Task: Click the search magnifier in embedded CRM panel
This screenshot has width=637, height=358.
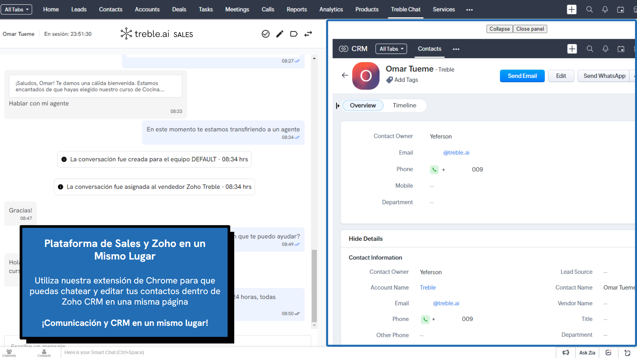Action: tap(590, 49)
